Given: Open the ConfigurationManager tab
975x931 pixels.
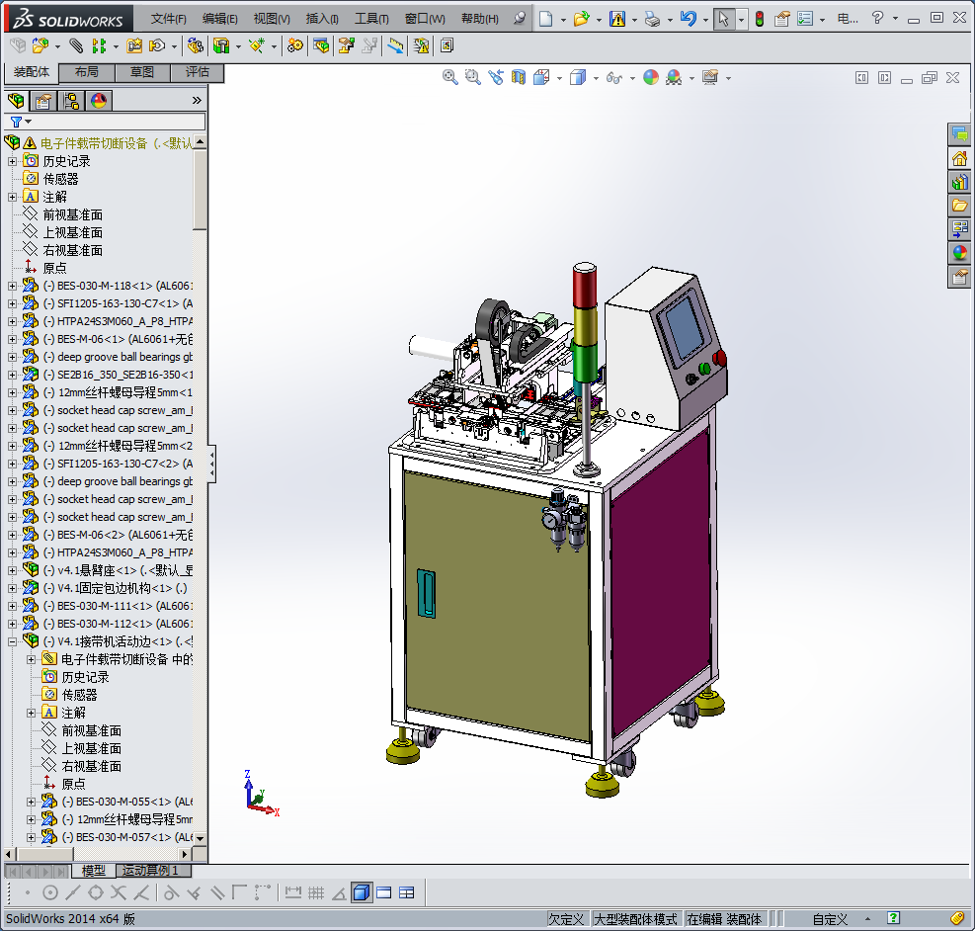Looking at the screenshot, I should pyautogui.click(x=71, y=100).
